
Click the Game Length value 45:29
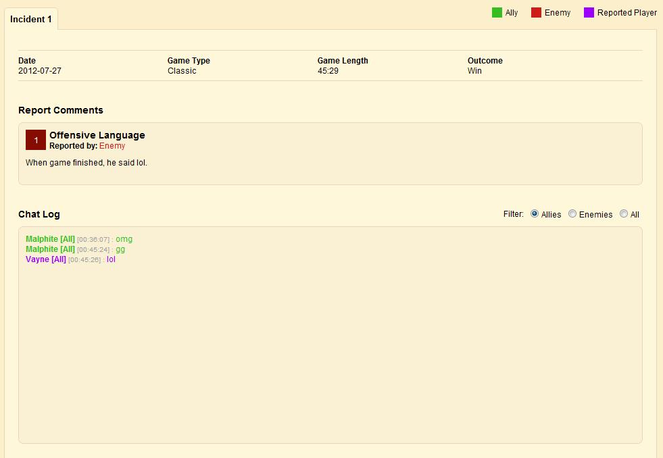pos(328,71)
